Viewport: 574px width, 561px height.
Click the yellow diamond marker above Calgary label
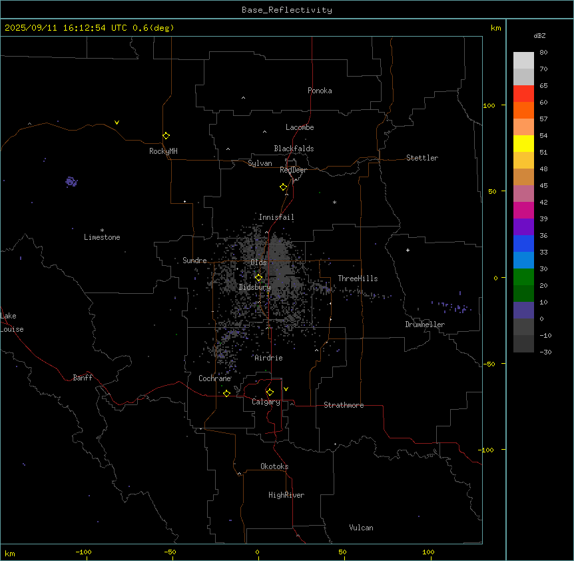270,392
